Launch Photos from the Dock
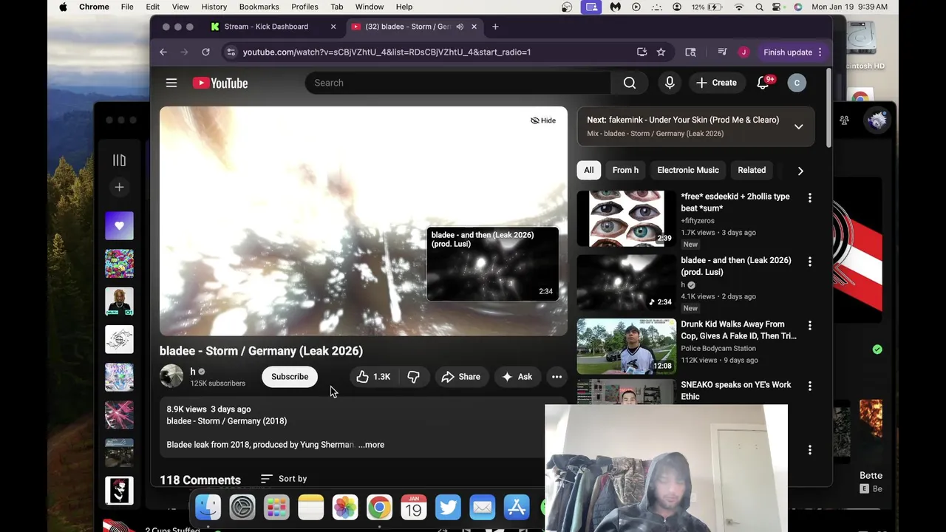 pyautogui.click(x=345, y=508)
